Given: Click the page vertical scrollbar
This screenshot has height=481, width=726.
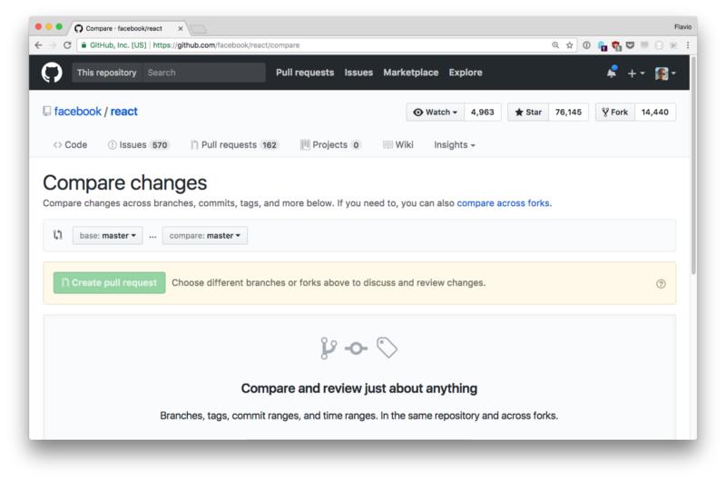Looking at the screenshot, I should tap(693, 165).
